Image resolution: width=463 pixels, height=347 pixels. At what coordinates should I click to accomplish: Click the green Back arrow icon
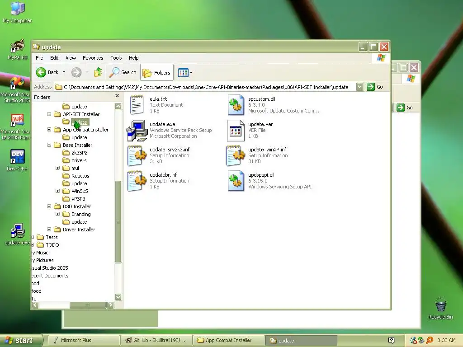[41, 72]
